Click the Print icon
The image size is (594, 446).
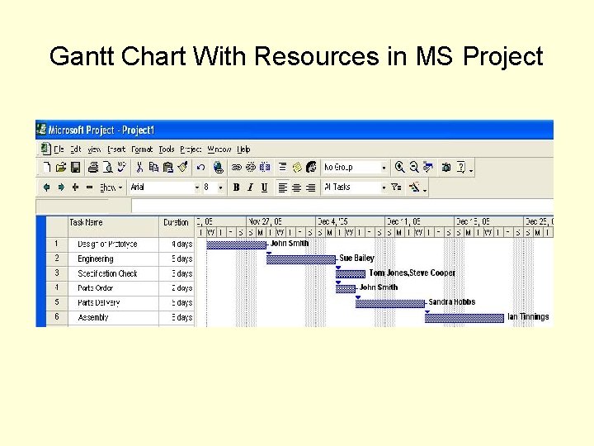[x=93, y=167]
